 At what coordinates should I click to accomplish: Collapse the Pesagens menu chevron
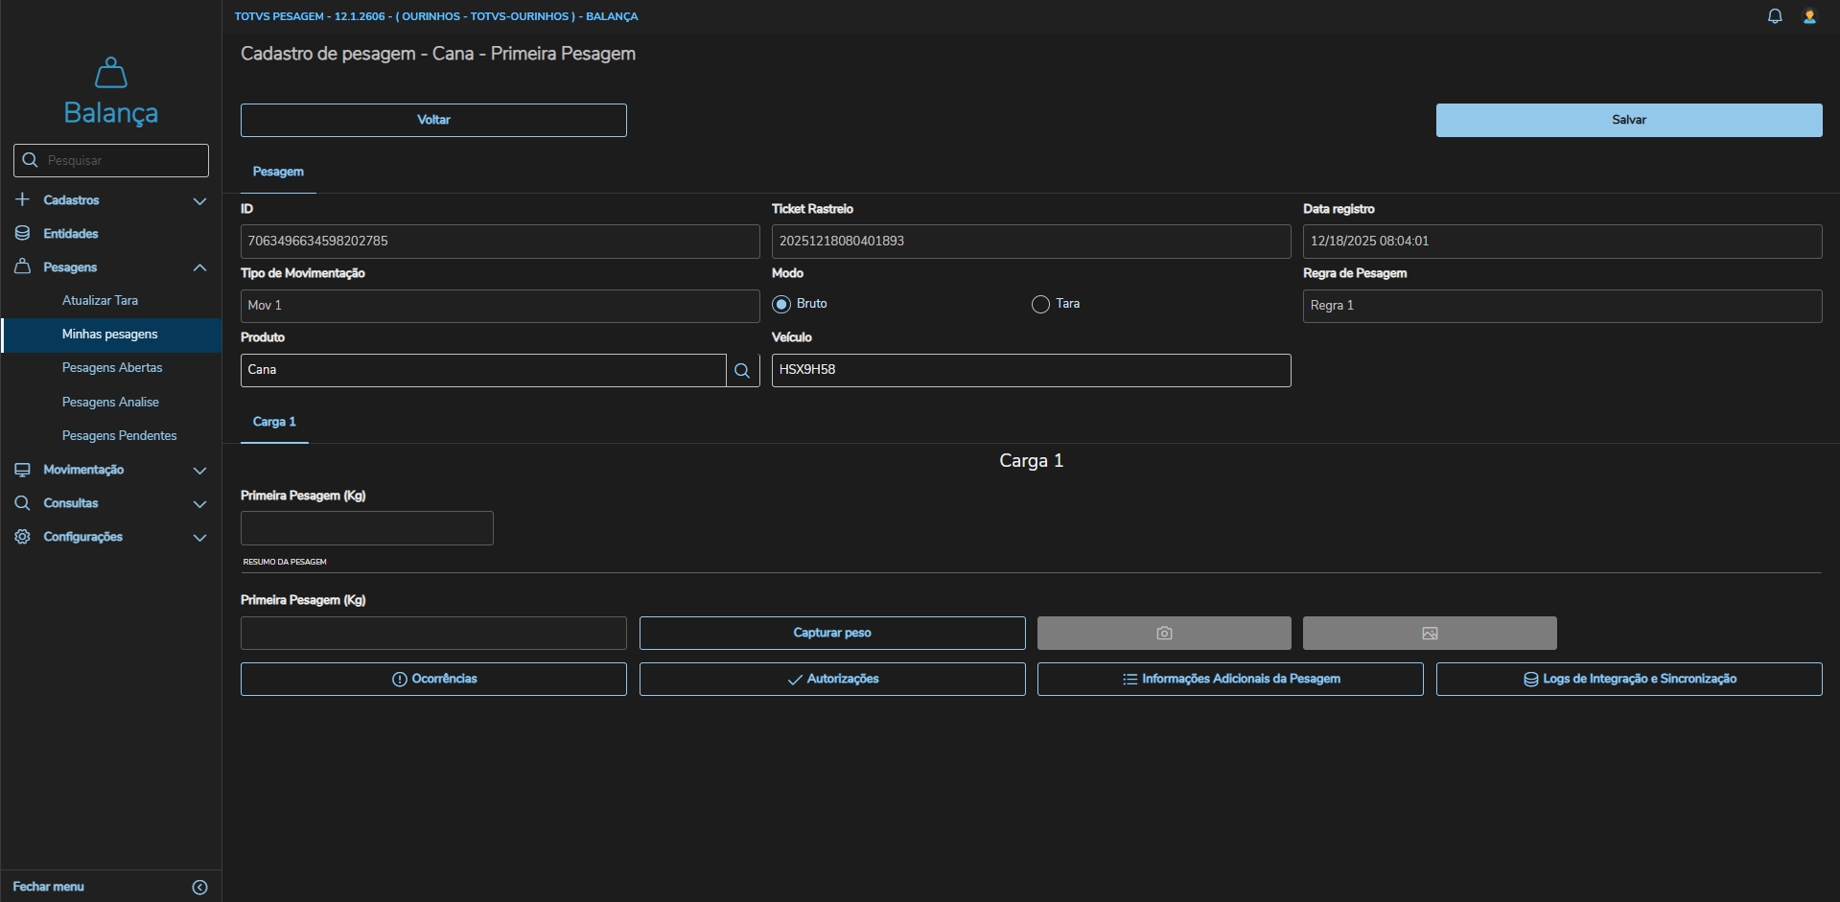(199, 267)
